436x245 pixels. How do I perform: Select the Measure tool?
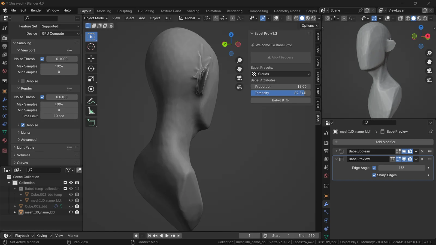[91, 111]
